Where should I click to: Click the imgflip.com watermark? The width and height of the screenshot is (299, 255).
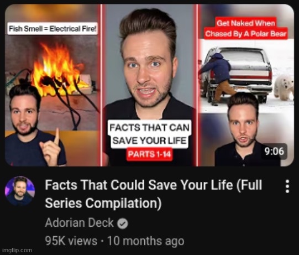coord(17,250)
